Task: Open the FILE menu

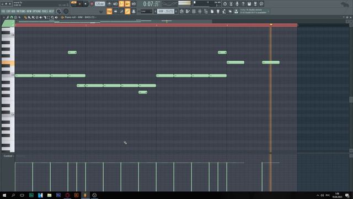Action: coord(3,11)
